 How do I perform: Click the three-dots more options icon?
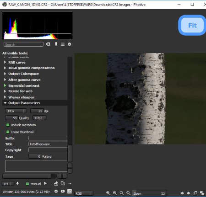(70, 183)
